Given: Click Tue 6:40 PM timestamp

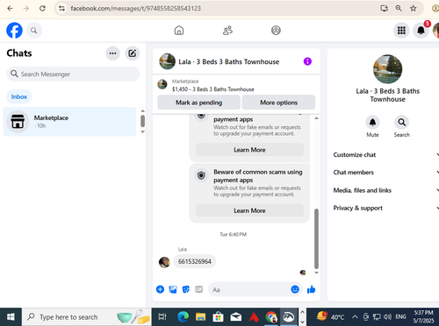Looking at the screenshot, I should point(234,234).
